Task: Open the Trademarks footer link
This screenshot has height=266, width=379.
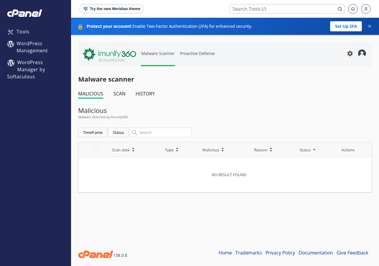Action: point(248,253)
